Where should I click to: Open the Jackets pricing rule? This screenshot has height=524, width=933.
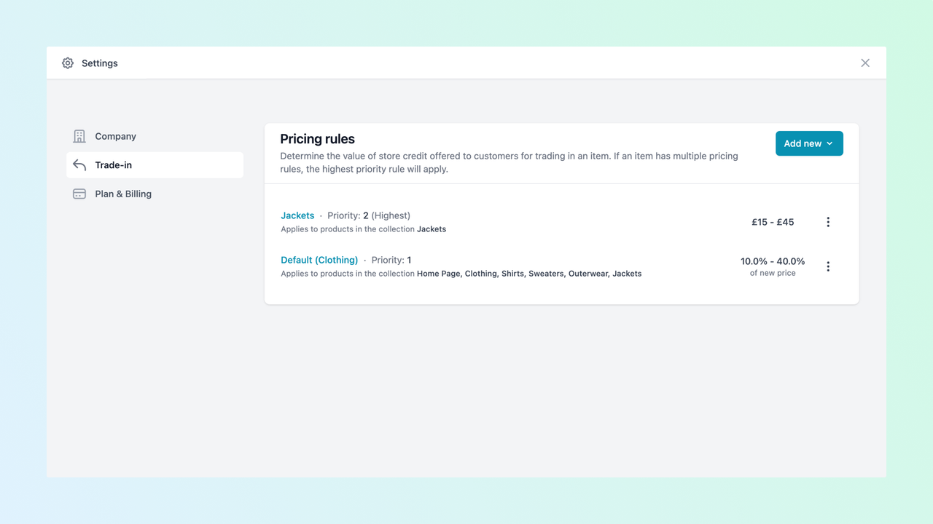[297, 215]
